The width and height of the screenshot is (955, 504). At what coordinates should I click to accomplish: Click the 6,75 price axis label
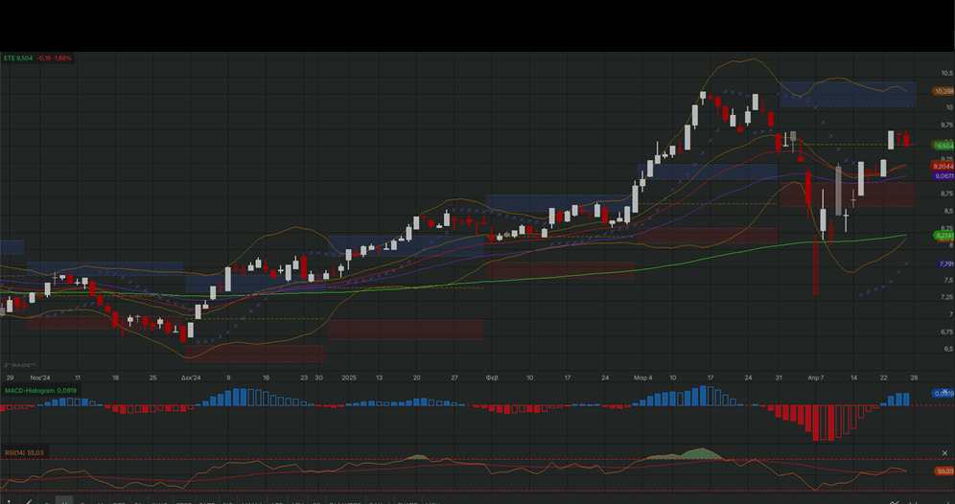tap(946, 332)
